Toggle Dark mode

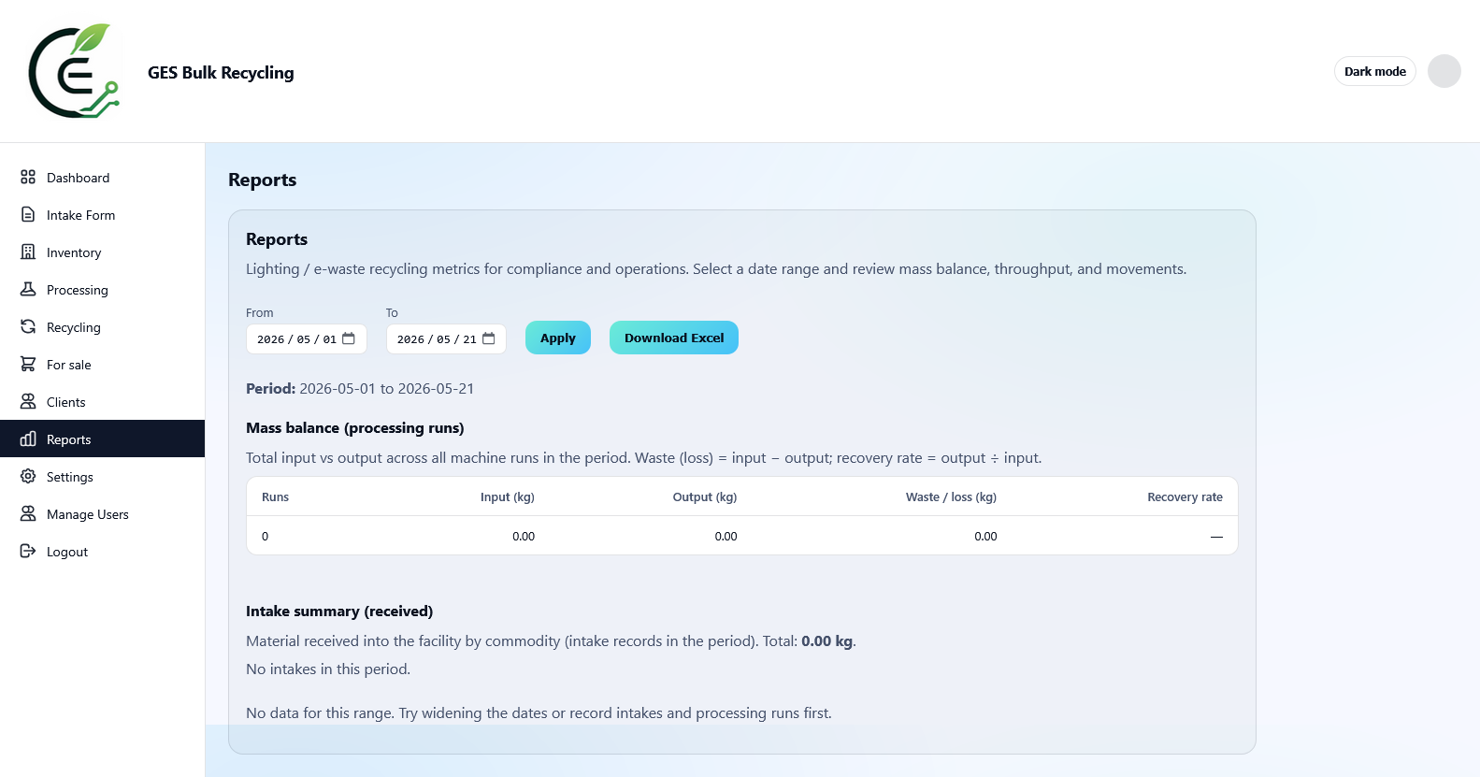coord(1374,71)
